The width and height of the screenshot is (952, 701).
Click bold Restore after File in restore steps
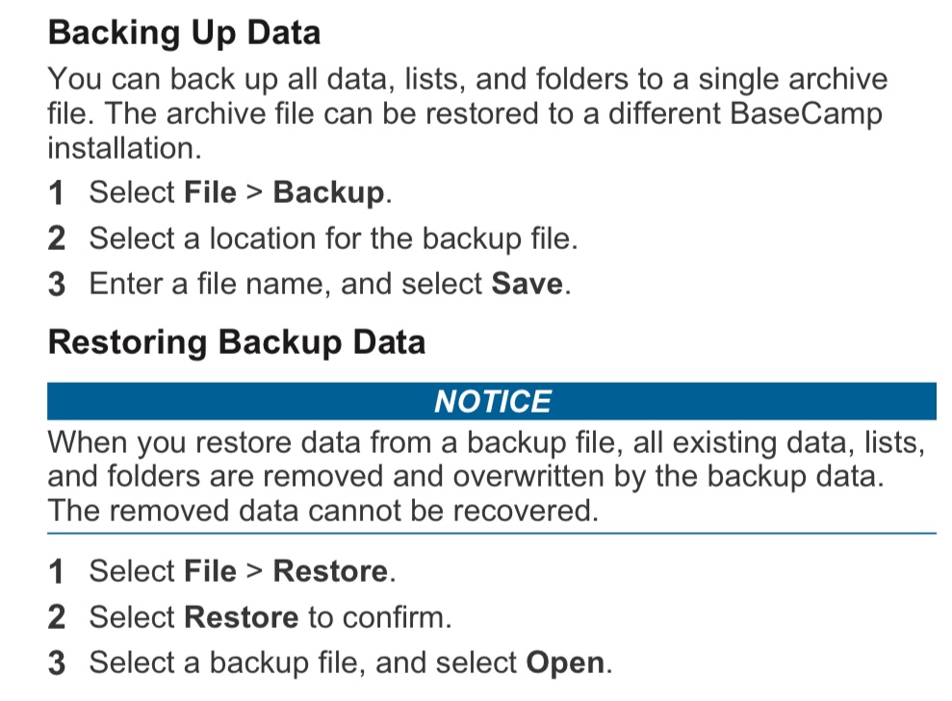(x=330, y=571)
